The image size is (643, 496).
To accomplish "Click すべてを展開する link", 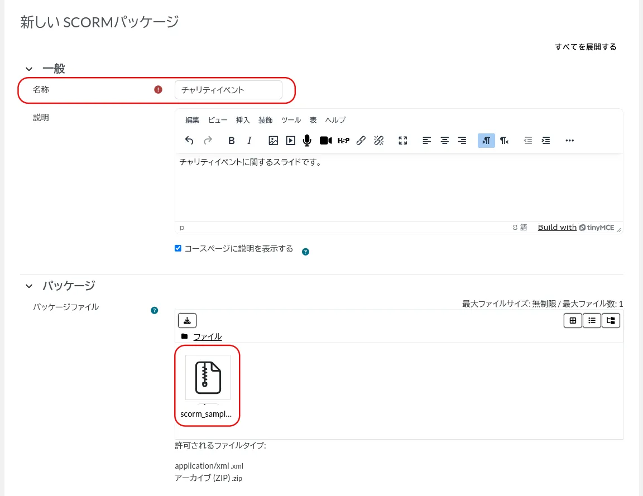I will pos(586,47).
